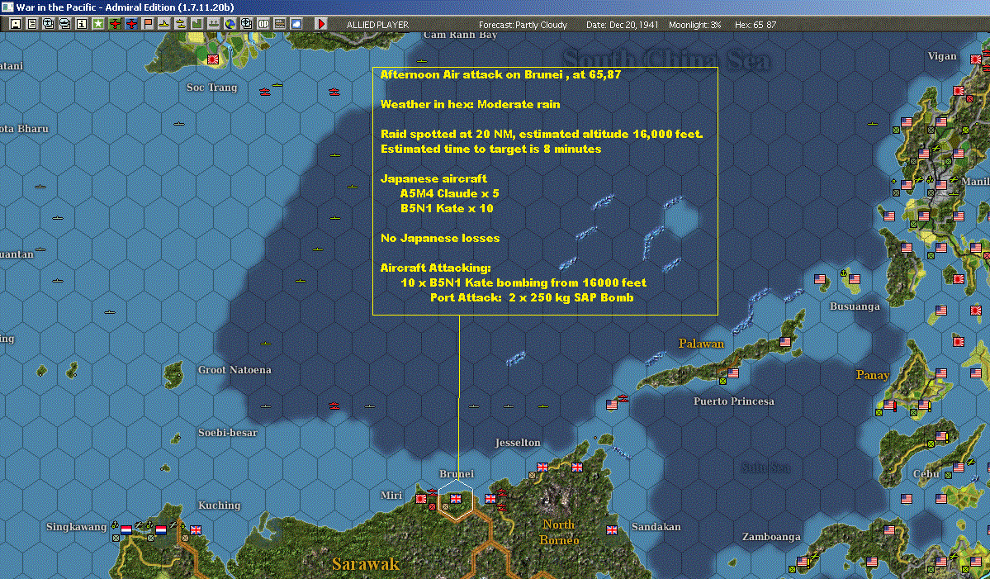Open the document list report icon
Image resolution: width=990 pixels, height=579 pixels.
tap(32, 24)
